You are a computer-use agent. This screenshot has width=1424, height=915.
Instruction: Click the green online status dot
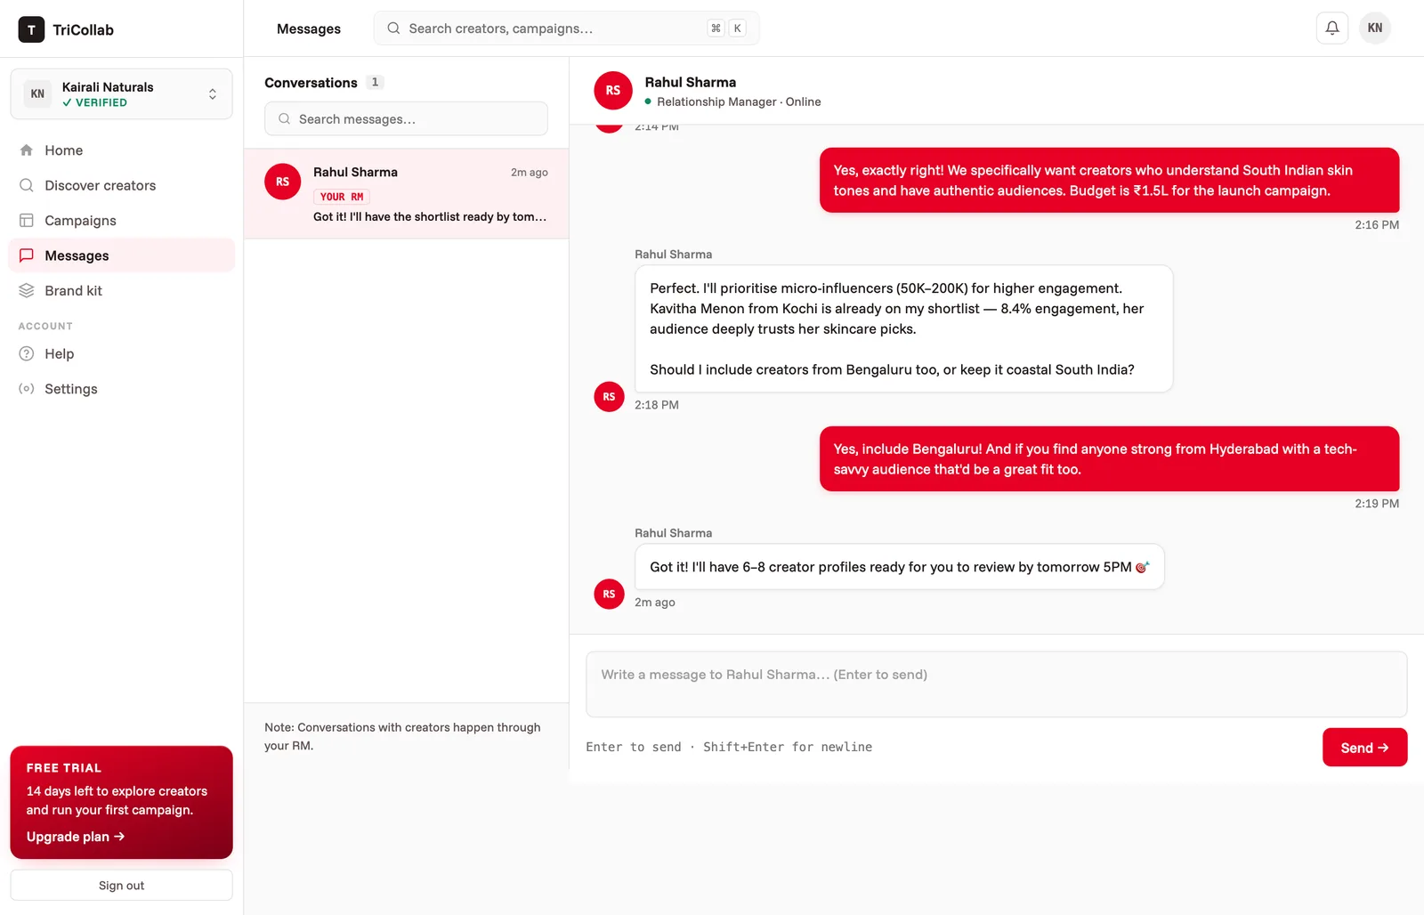pos(648,101)
